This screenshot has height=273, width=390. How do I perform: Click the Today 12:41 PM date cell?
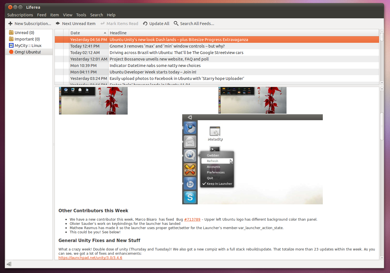[x=89, y=46]
